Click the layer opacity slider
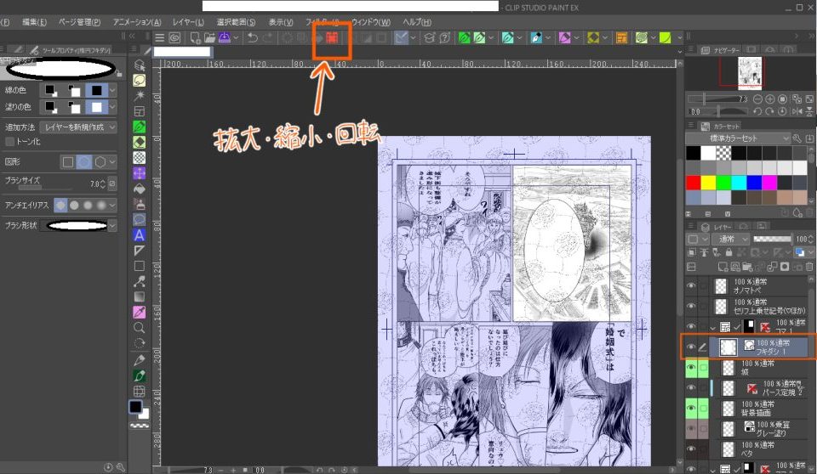The width and height of the screenshot is (817, 474). click(772, 239)
